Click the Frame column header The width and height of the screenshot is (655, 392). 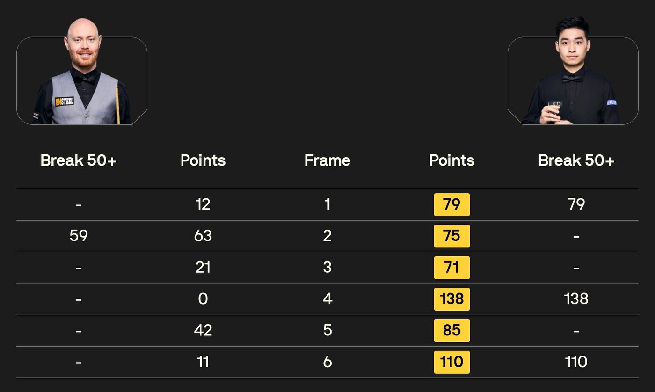pos(327,160)
